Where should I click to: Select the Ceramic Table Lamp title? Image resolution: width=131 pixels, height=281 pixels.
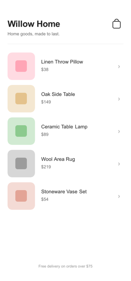click(x=64, y=127)
